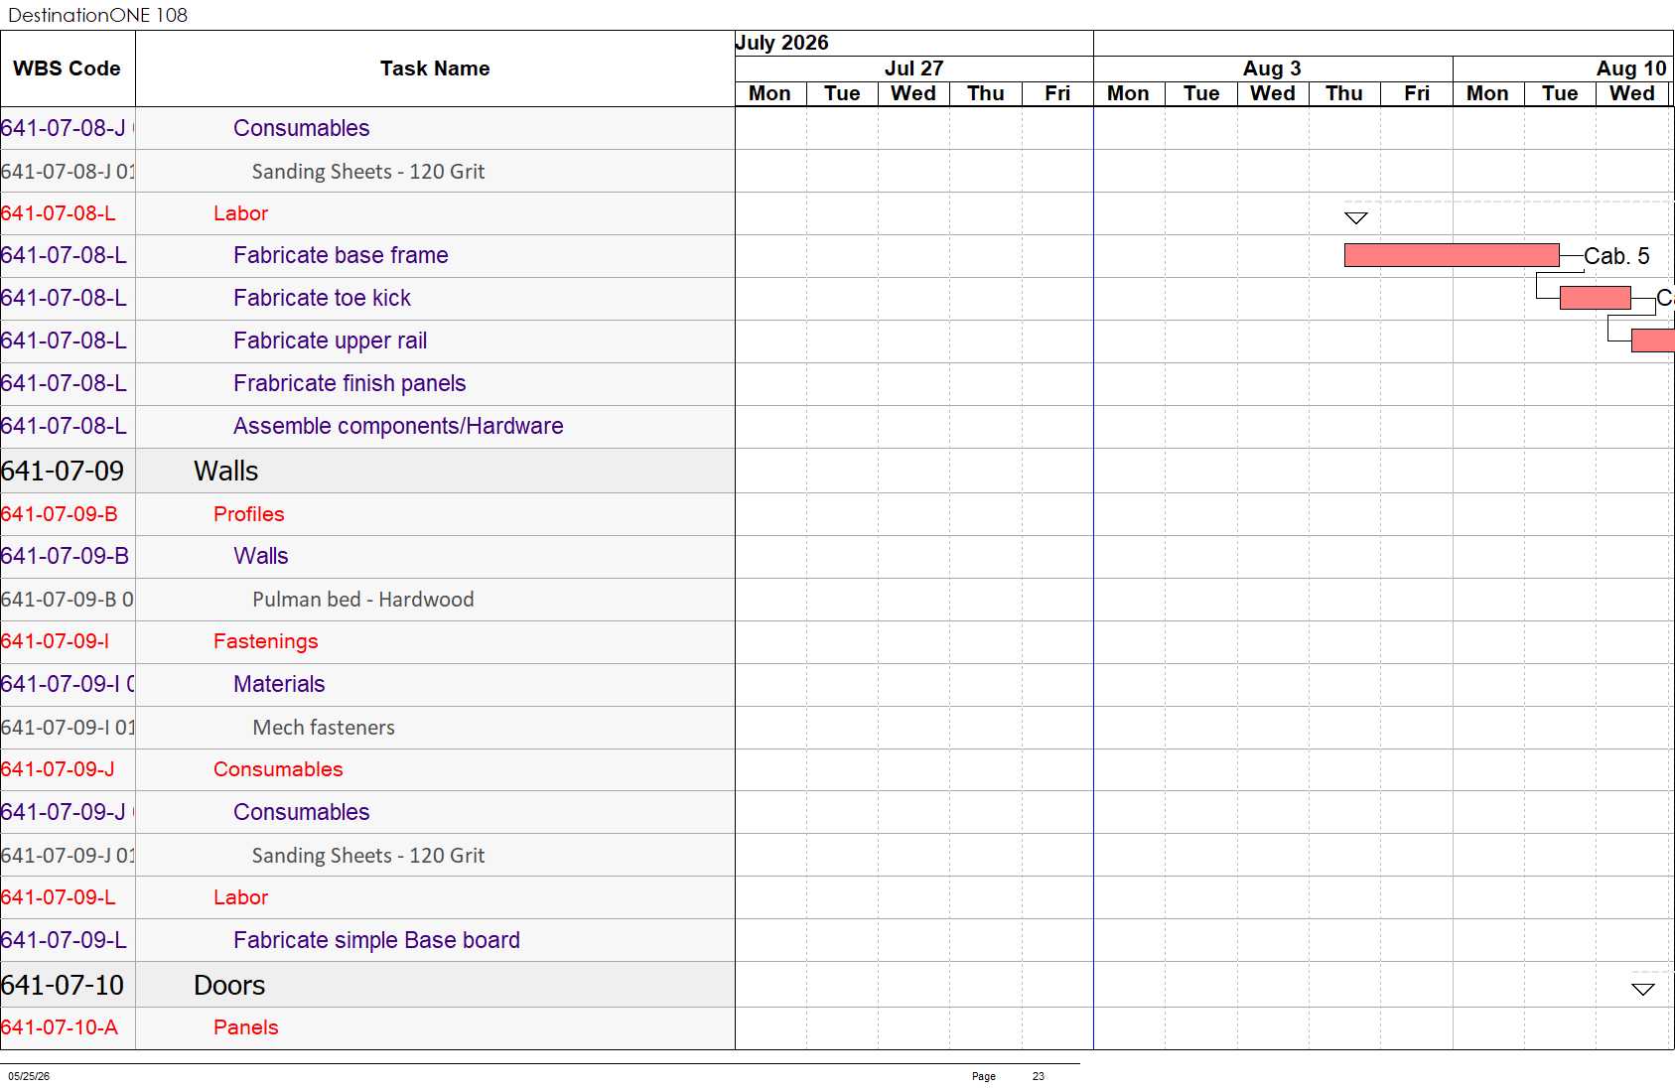Select the Fabricate base frame Gantt bar

point(1452,255)
